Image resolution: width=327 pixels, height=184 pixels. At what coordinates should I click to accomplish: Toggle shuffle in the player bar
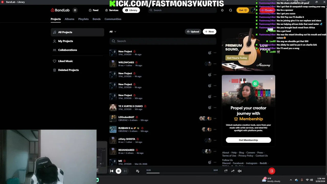[x=233, y=171]
